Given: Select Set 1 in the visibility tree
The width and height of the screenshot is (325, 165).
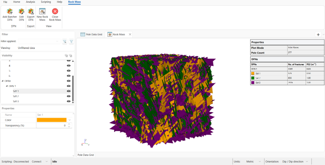Looking at the screenshot, I should 16,91.
